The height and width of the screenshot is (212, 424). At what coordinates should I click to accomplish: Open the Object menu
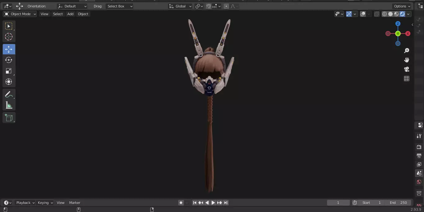83,14
